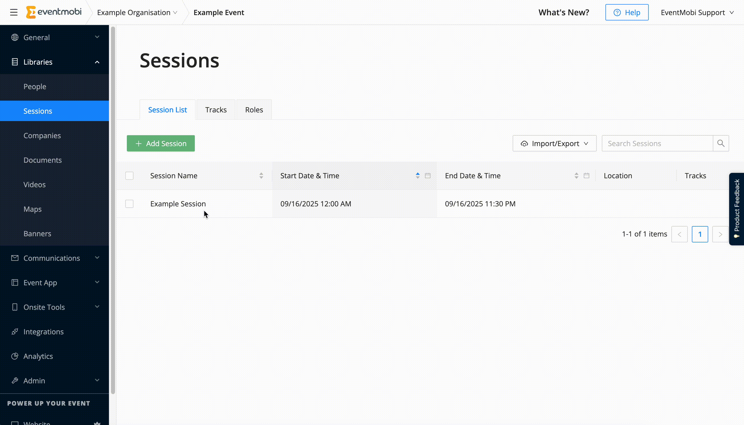Open Start Date calendar filter icon
The height and width of the screenshot is (425, 744).
pyautogui.click(x=428, y=175)
